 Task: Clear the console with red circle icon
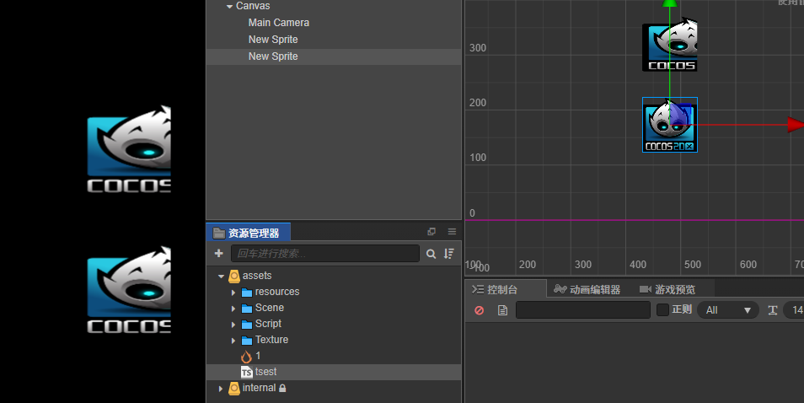click(x=479, y=310)
